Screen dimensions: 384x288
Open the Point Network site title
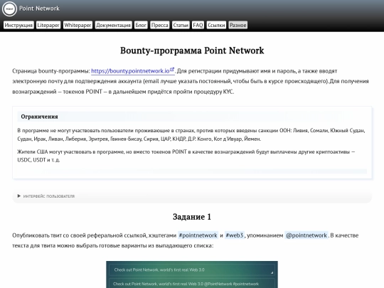(39, 9)
